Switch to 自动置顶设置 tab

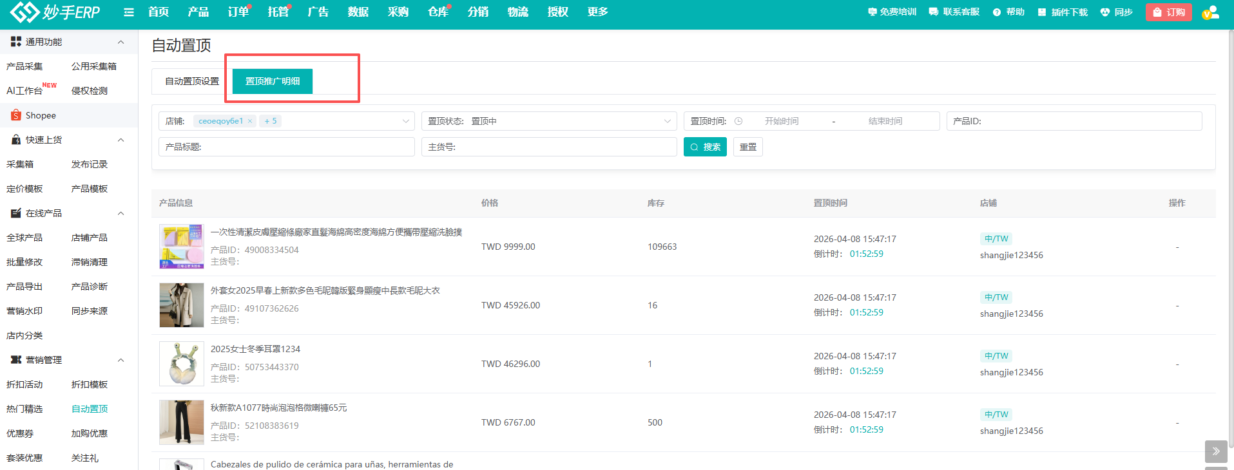192,81
